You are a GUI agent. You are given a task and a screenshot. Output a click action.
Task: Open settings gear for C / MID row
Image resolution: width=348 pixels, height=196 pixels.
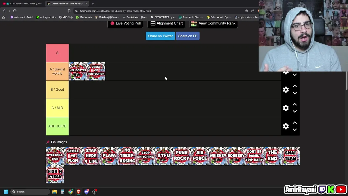(286, 108)
